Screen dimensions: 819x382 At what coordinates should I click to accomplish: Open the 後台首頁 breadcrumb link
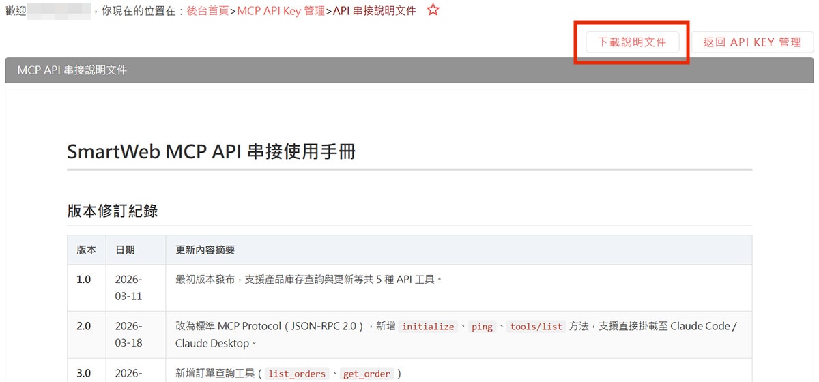208,12
